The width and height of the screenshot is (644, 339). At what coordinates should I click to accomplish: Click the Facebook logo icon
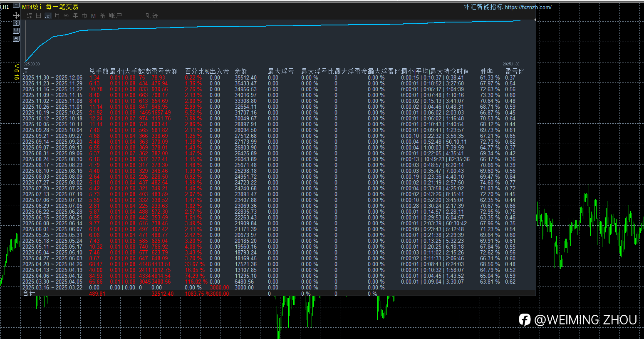click(x=525, y=320)
